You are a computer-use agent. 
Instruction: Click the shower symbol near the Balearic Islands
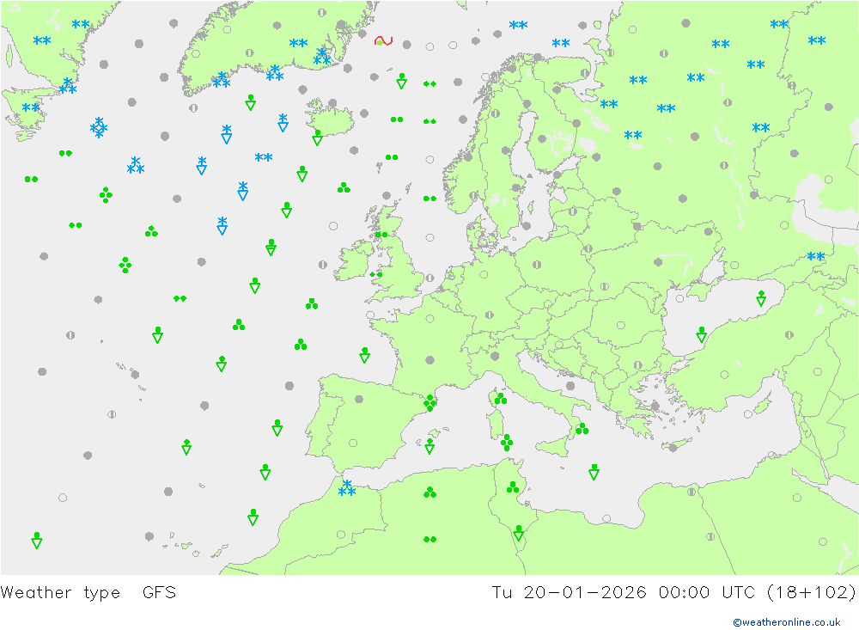click(x=430, y=446)
